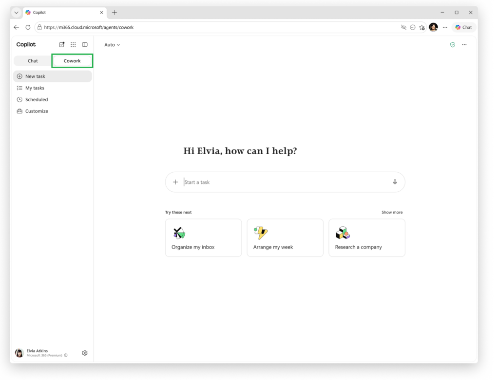Click the Organize my inbox illustration
The width and height of the screenshot is (499, 380).
coord(179,233)
